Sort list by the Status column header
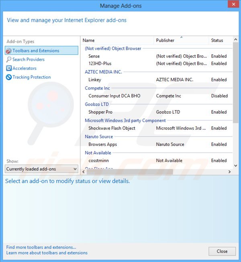 pyautogui.click(x=221, y=41)
